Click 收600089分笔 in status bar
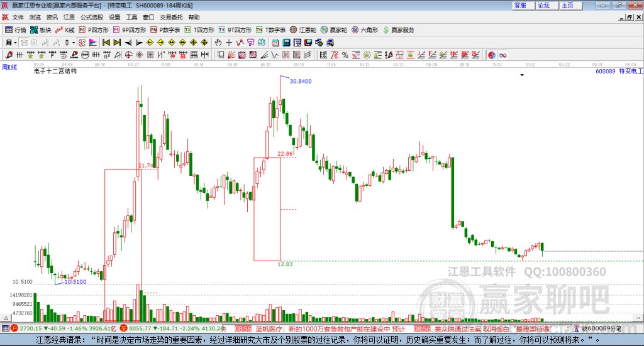Viewport: 644px width, 346px height. pos(601,328)
